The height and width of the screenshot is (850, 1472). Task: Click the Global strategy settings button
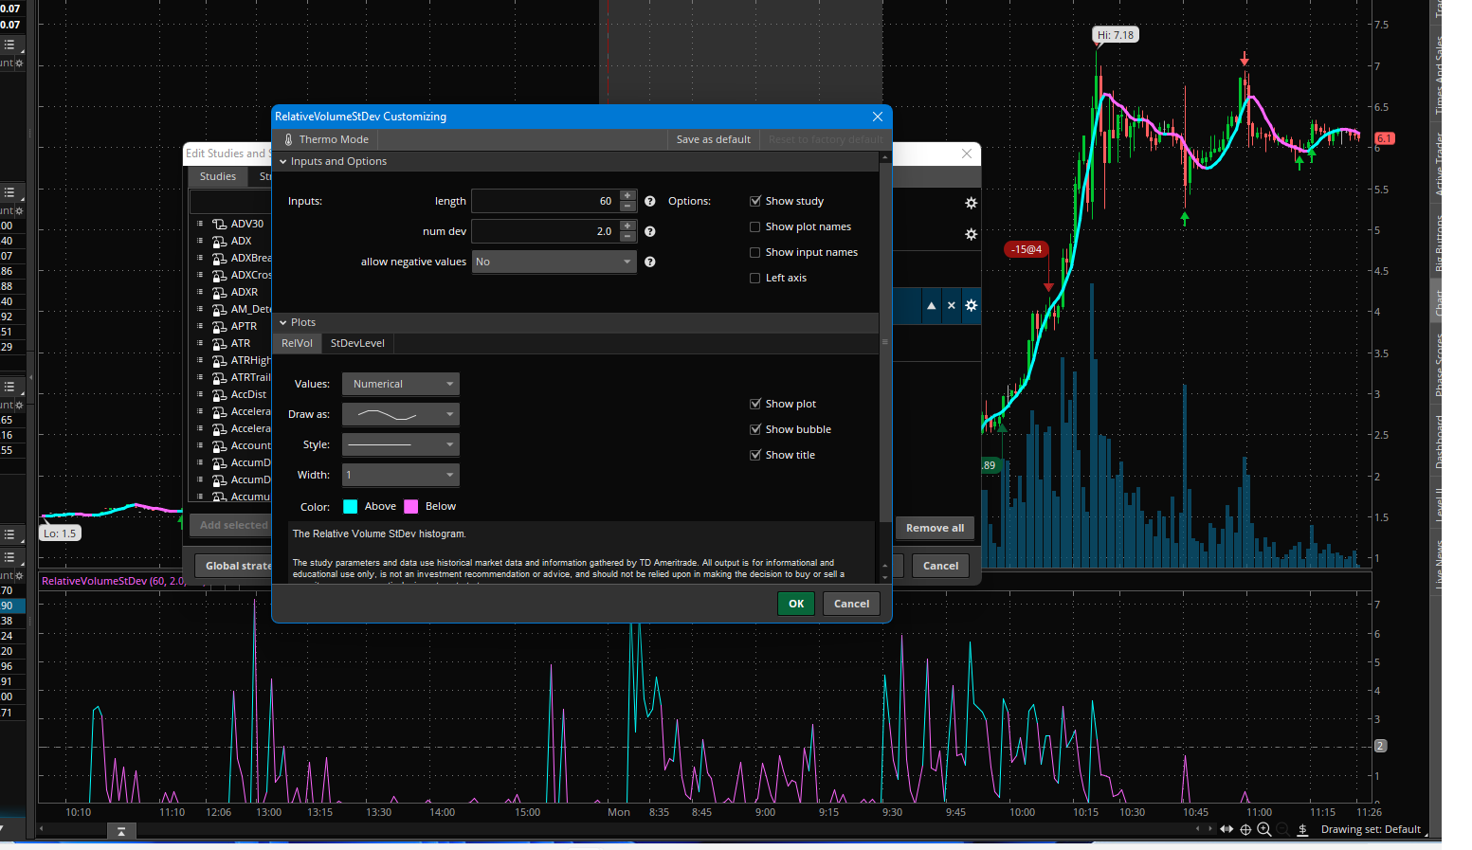(234, 566)
